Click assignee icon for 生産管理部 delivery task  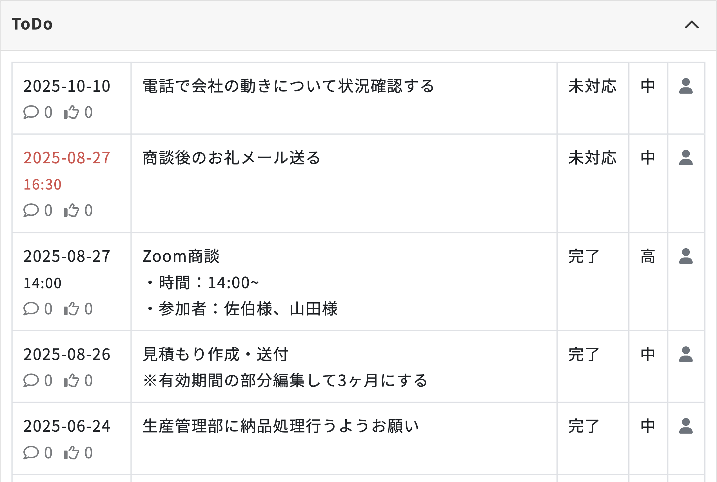pos(686,426)
